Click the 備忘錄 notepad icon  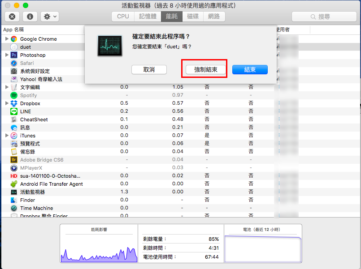pyautogui.click(x=14, y=152)
